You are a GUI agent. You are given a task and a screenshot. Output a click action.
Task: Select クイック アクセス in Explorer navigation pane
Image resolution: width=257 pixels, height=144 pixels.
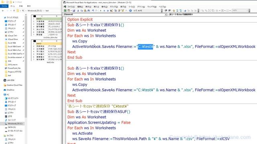[x=13, y=18]
